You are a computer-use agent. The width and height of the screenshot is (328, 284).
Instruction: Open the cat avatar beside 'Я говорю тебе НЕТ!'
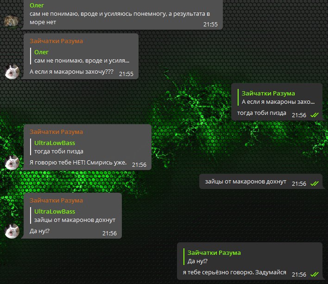[x=12, y=163]
